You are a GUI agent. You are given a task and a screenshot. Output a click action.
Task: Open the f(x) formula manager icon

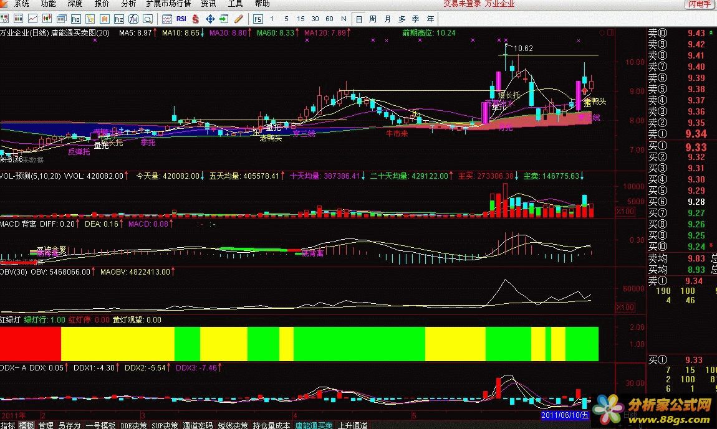[x=133, y=19]
